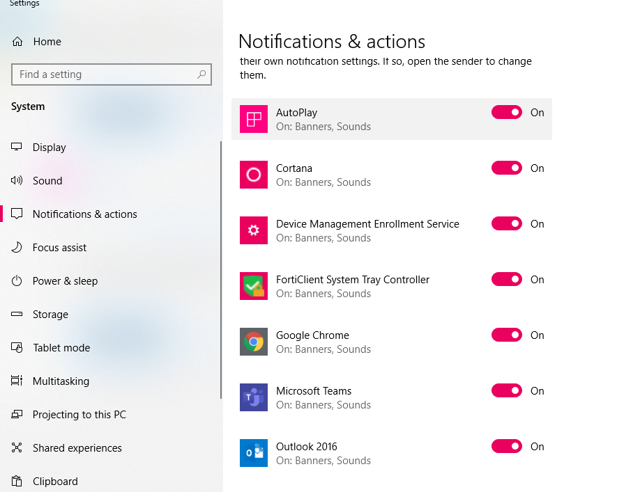The width and height of the screenshot is (617, 492).
Task: Click the FortiClient shield icon
Action: tap(254, 286)
